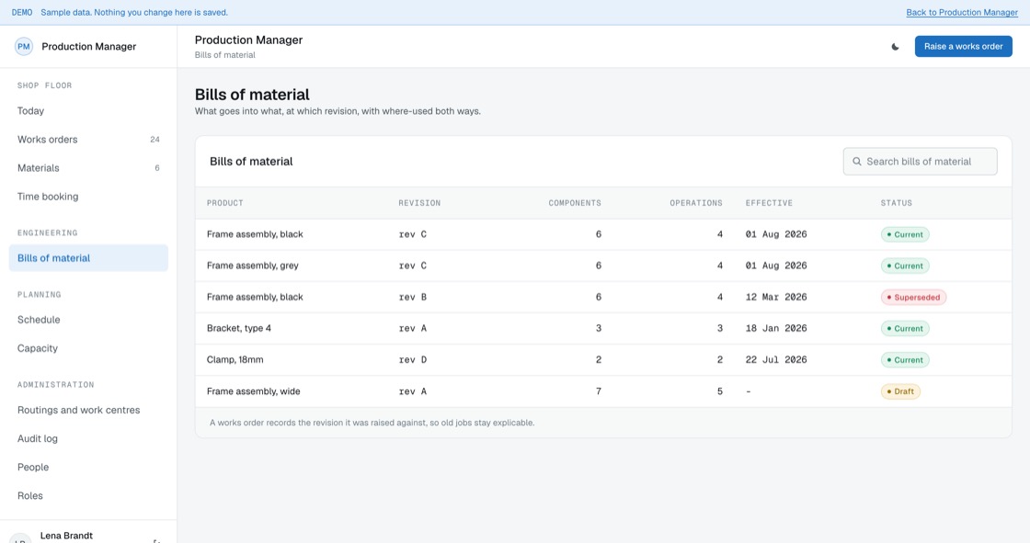Click the COMPONENTS column header

point(575,203)
